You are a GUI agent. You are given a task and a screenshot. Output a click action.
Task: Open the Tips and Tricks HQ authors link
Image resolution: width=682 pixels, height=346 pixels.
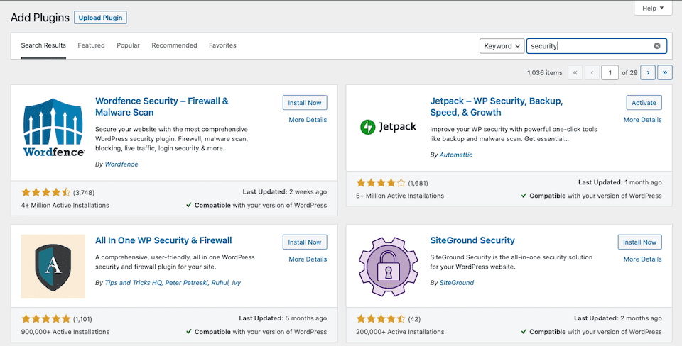pos(173,283)
